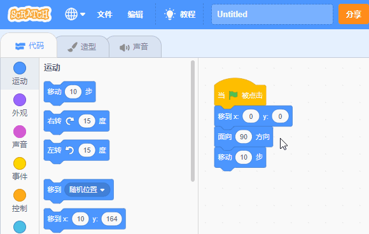Click the Scratch logo
The width and height of the screenshot is (369, 234).
(29, 14)
